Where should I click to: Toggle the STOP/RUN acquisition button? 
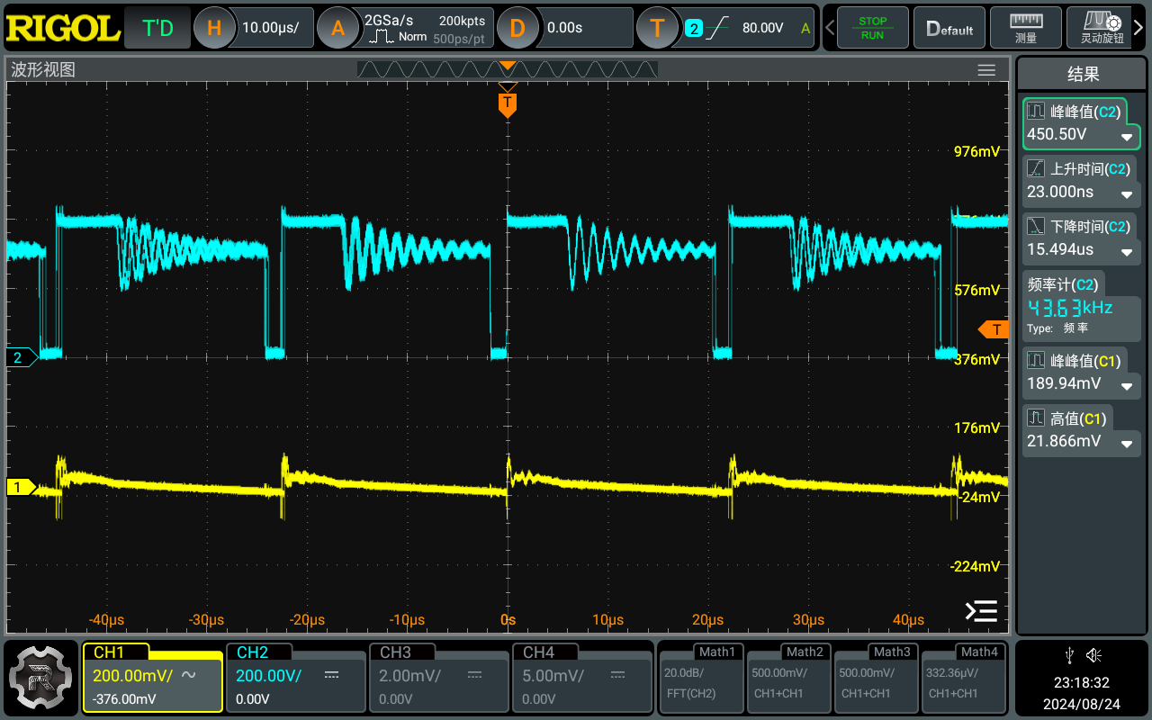pos(872,28)
